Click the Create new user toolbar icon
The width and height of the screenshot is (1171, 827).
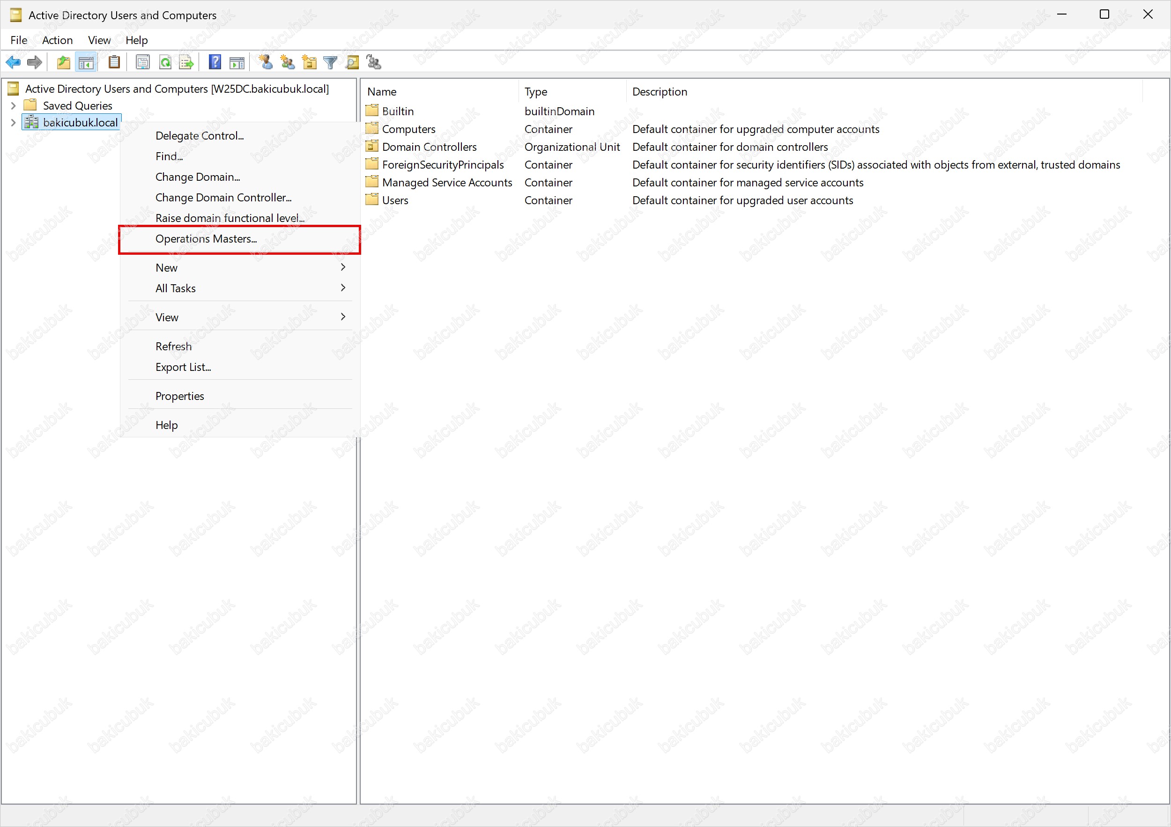point(265,62)
